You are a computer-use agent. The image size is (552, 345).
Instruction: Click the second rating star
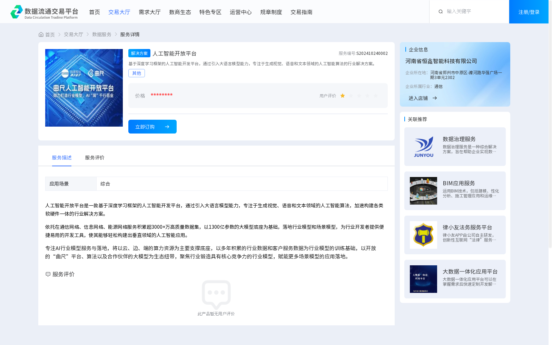pyautogui.click(x=351, y=96)
